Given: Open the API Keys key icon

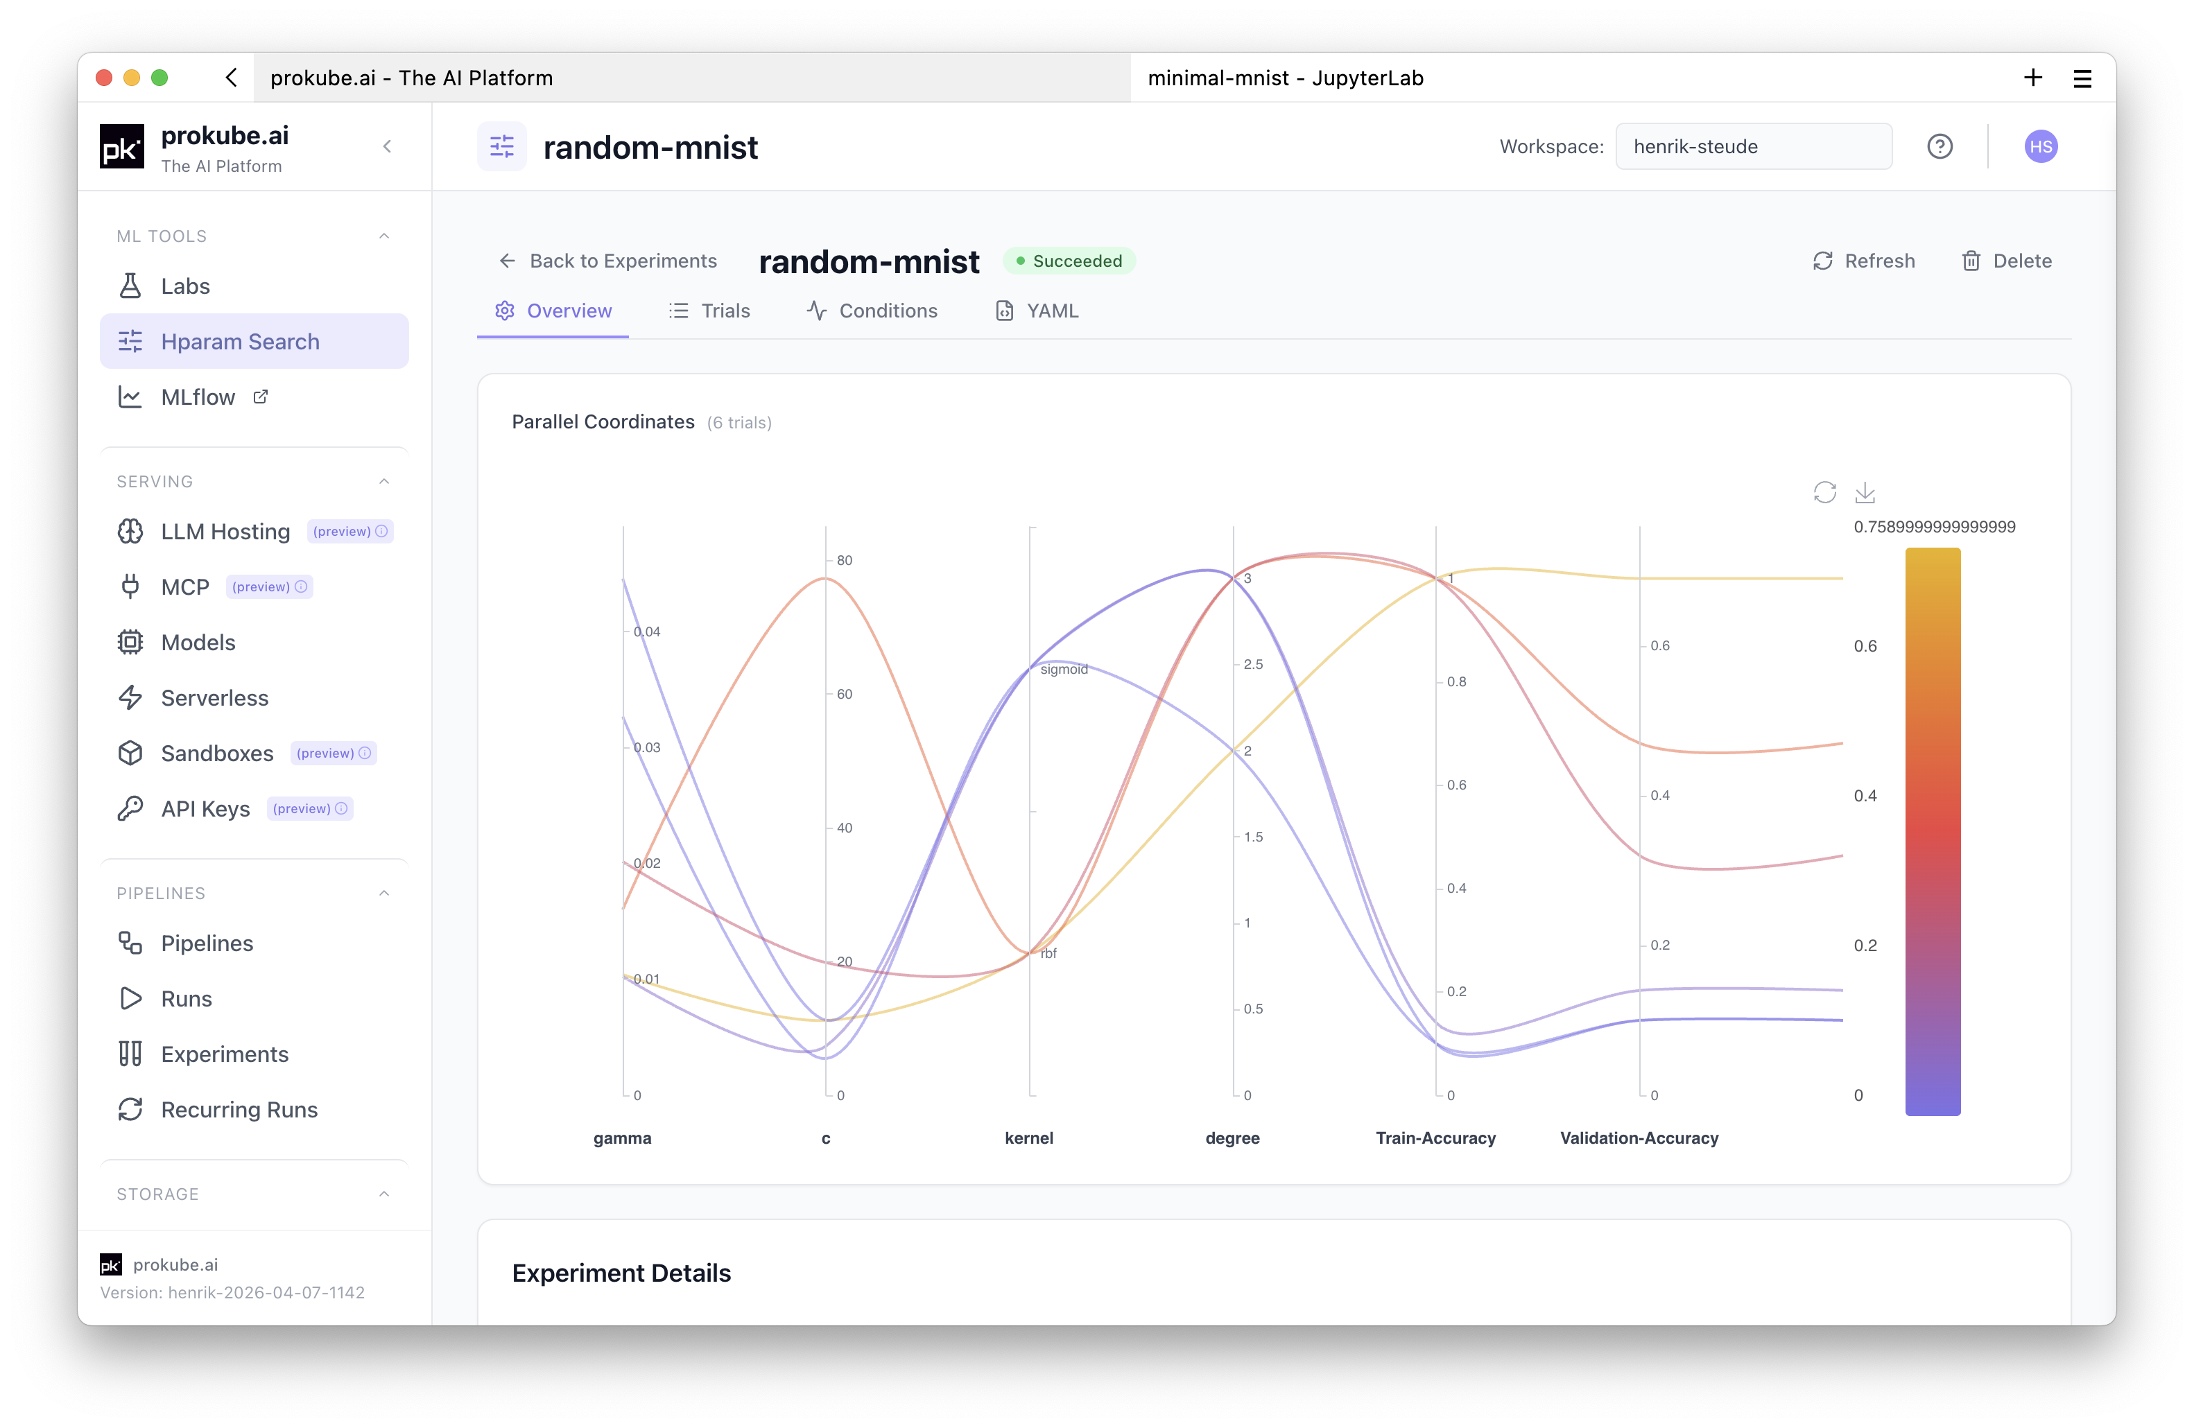Looking at the screenshot, I should pos(130,808).
